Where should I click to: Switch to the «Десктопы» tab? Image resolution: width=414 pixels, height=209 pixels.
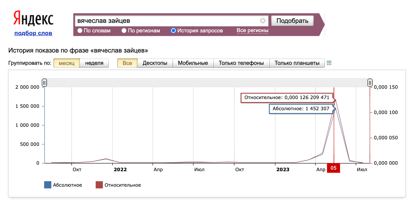(x=155, y=63)
